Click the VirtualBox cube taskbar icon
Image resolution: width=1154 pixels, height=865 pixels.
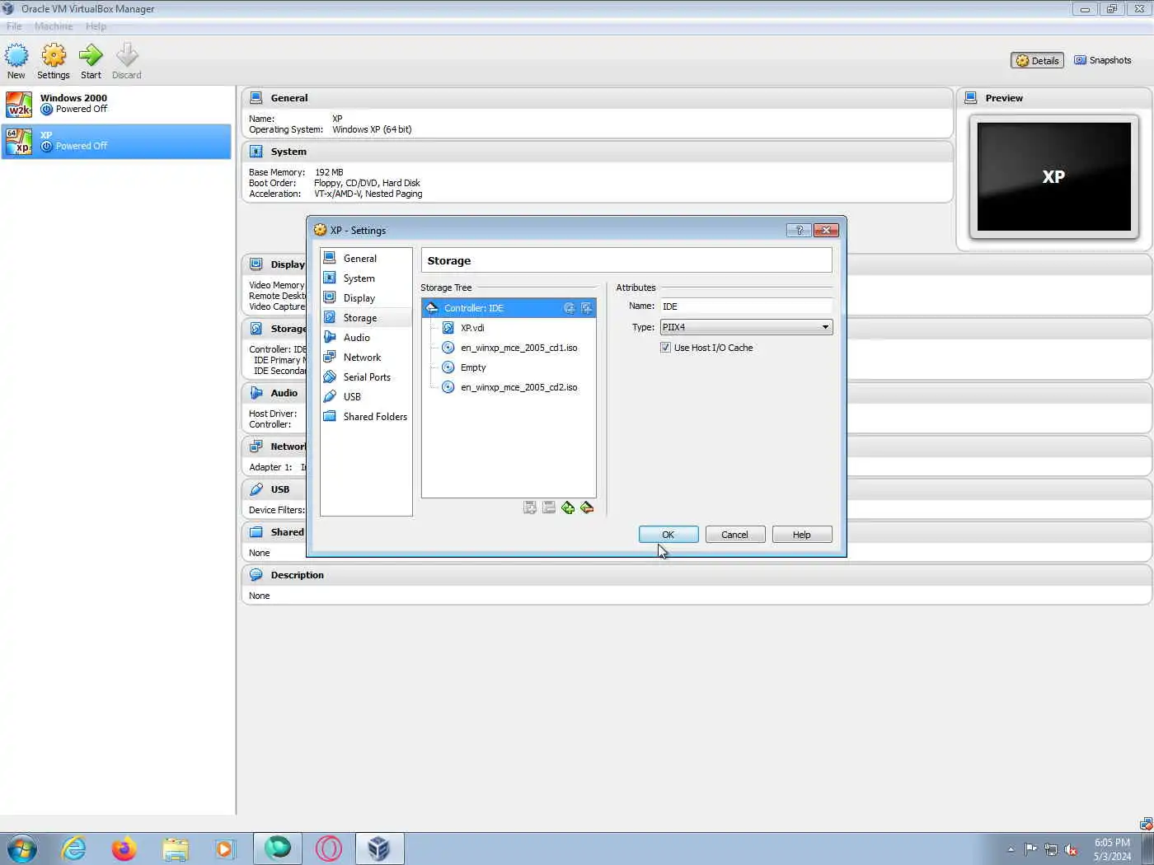pos(379,849)
